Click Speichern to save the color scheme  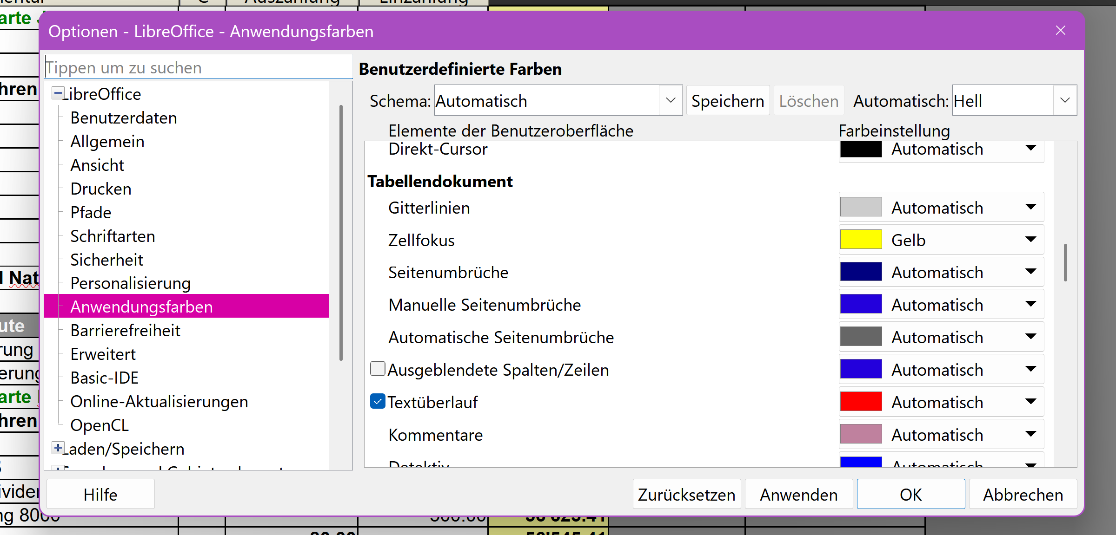click(x=728, y=101)
